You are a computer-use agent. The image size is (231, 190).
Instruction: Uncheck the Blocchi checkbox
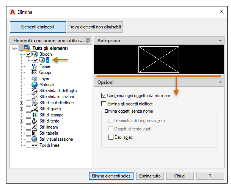[x=28, y=54]
